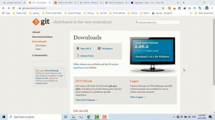Open the Chrome profile avatar

207,8
